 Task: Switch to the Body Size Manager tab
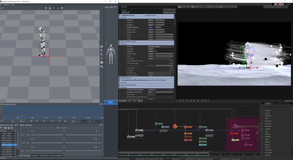coord(56,155)
